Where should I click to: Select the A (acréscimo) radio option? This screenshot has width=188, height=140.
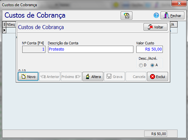click(154, 65)
